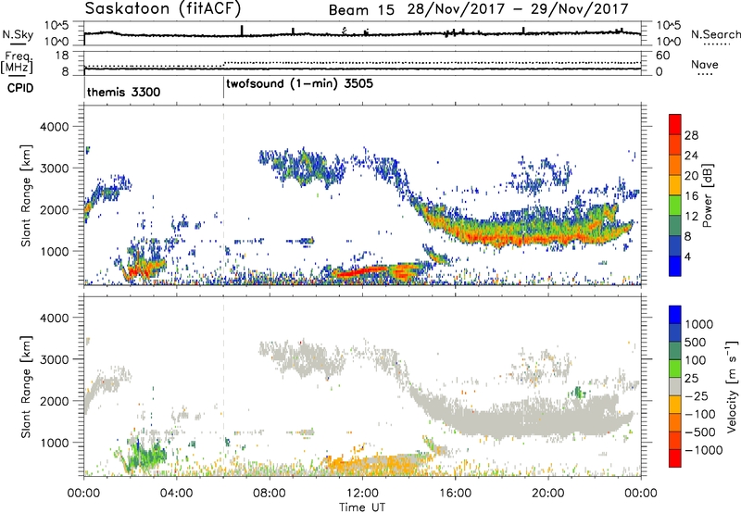The height and width of the screenshot is (513, 741).
Task: Click the 'Velocity [m s⁻¹]' colorbar title
Action: [732, 386]
